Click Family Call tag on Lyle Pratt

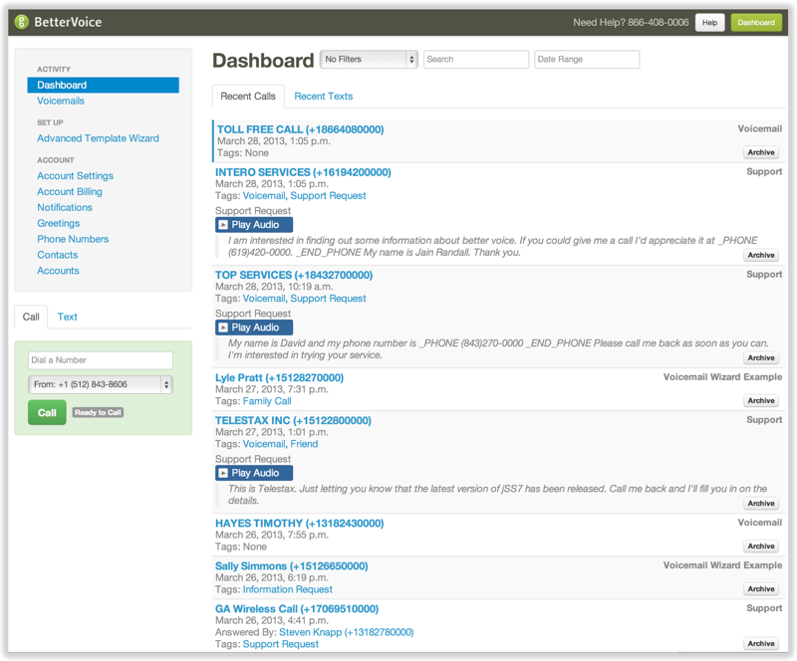(x=267, y=401)
